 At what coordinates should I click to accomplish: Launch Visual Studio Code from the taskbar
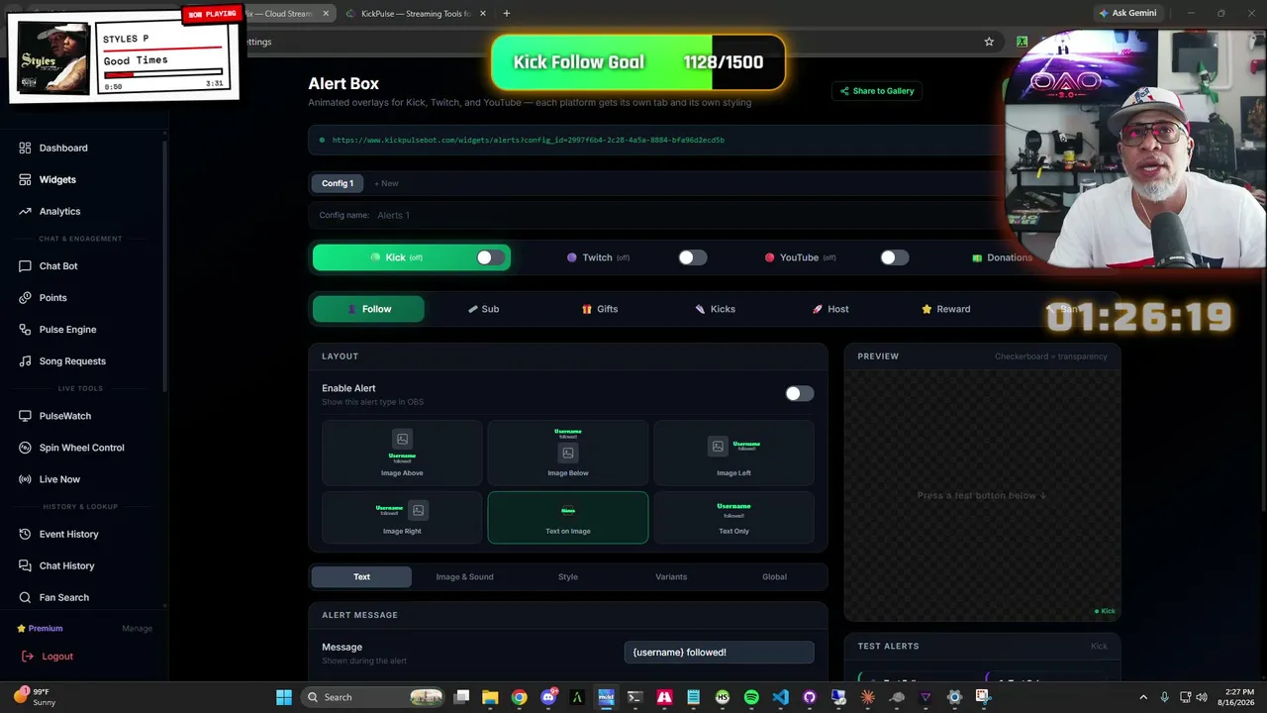(x=780, y=697)
